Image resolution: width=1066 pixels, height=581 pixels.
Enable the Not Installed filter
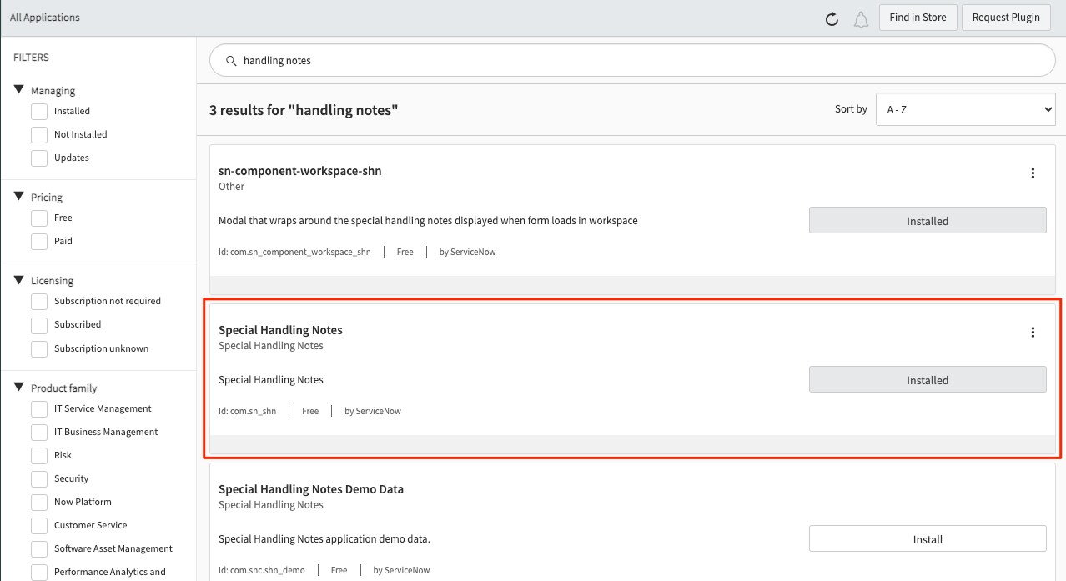39,134
